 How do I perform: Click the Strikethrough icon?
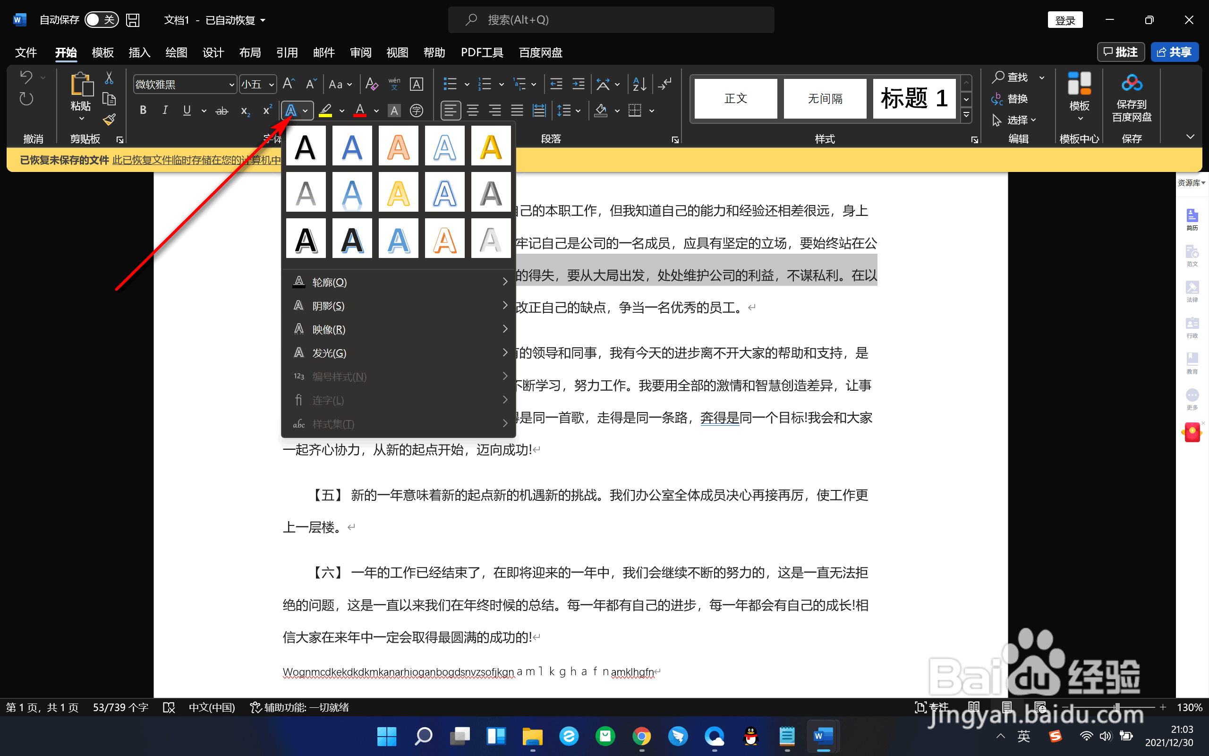[x=222, y=111]
